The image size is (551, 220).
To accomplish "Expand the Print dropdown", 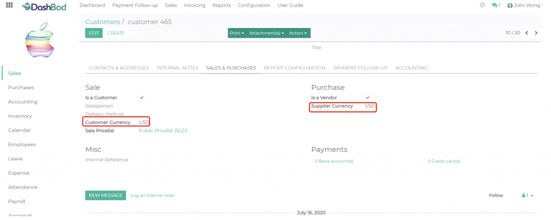I will click(237, 33).
